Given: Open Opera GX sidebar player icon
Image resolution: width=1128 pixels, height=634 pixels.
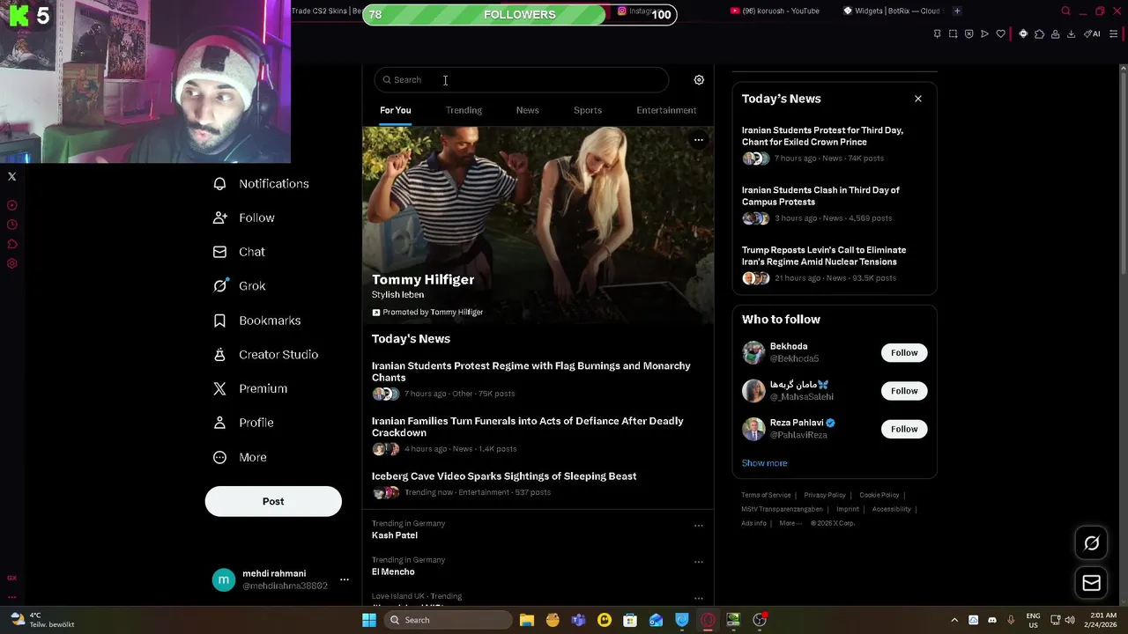Looking at the screenshot, I should (12, 205).
